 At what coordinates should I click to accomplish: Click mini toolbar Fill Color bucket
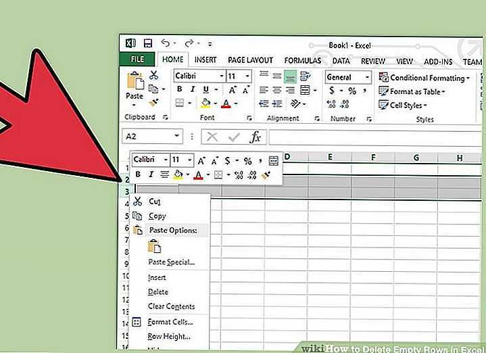tap(178, 175)
